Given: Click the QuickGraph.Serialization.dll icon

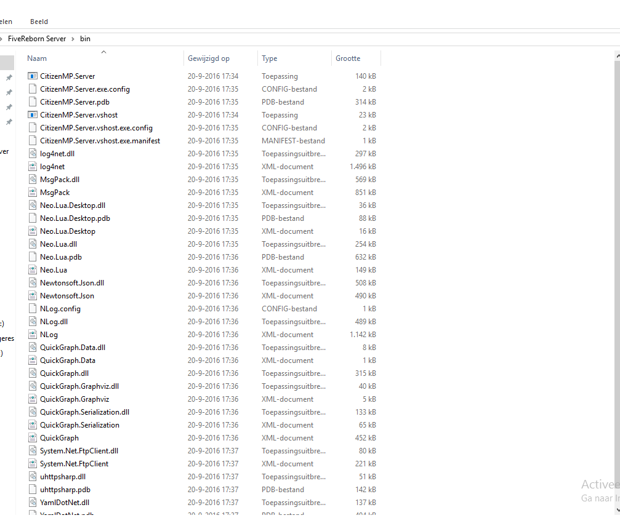Looking at the screenshot, I should pos(33,412).
